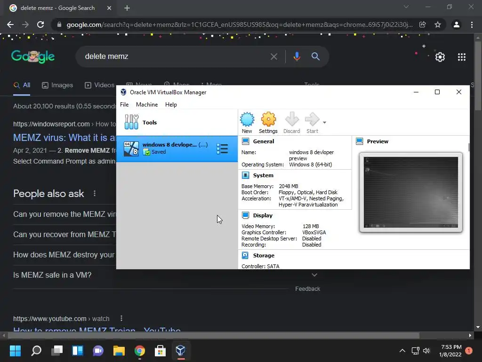
Task: Expand 'Can you recover from MEMZ' question
Action: [64, 234]
